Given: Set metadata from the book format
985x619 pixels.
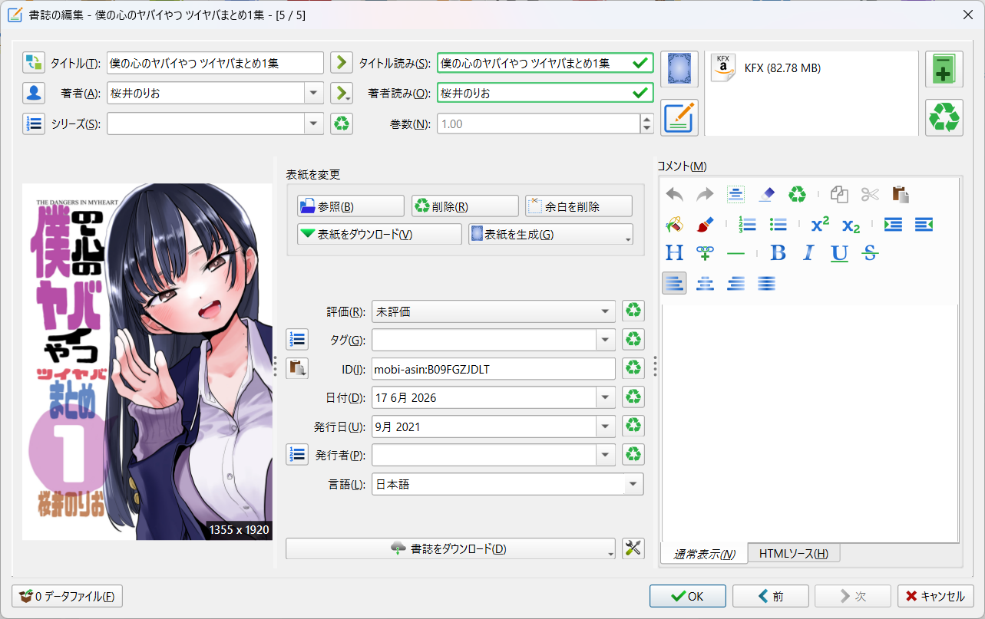Looking at the screenshot, I should pos(679,117).
